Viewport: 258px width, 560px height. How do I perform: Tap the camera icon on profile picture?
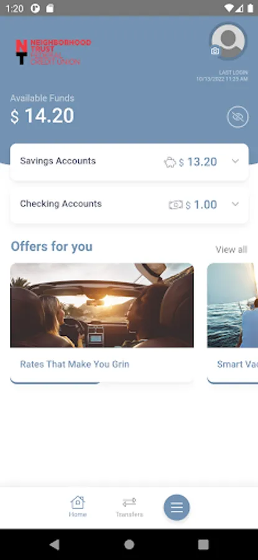215,52
